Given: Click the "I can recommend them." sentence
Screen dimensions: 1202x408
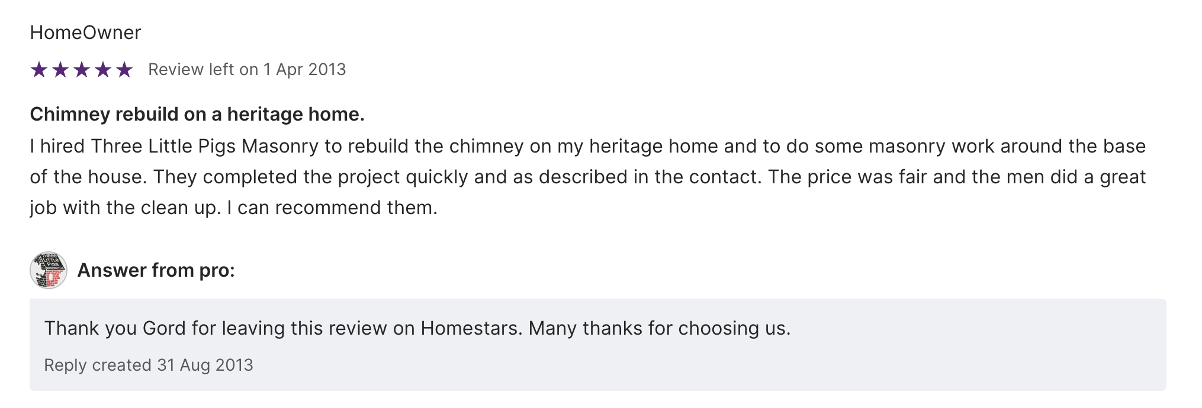Looking at the screenshot, I should click(332, 208).
